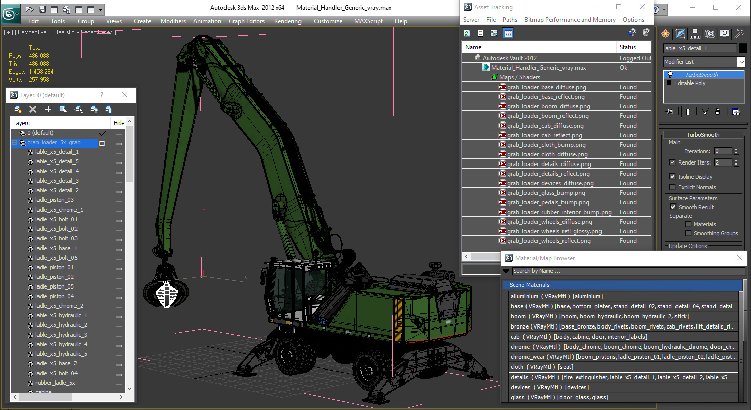Toggle the Smooth Result checkbox
The width and height of the screenshot is (751, 410).
click(673, 207)
